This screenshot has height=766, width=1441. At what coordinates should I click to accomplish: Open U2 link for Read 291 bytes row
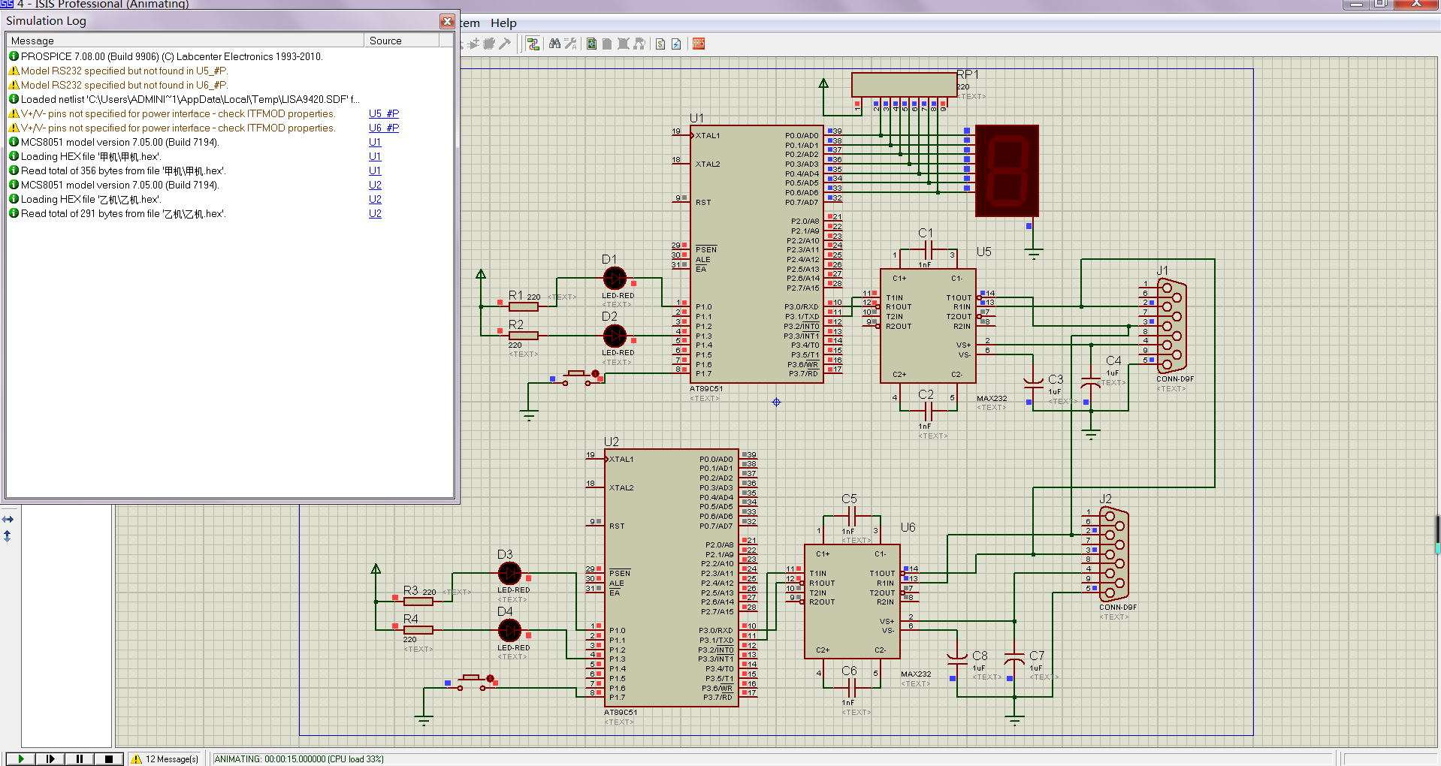pos(375,213)
